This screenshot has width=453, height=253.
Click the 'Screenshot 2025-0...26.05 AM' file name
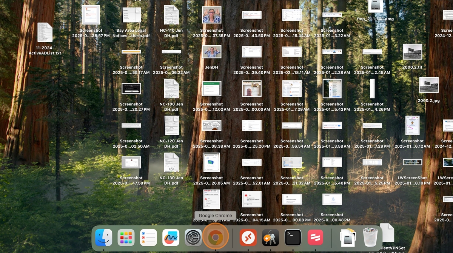(x=211, y=180)
